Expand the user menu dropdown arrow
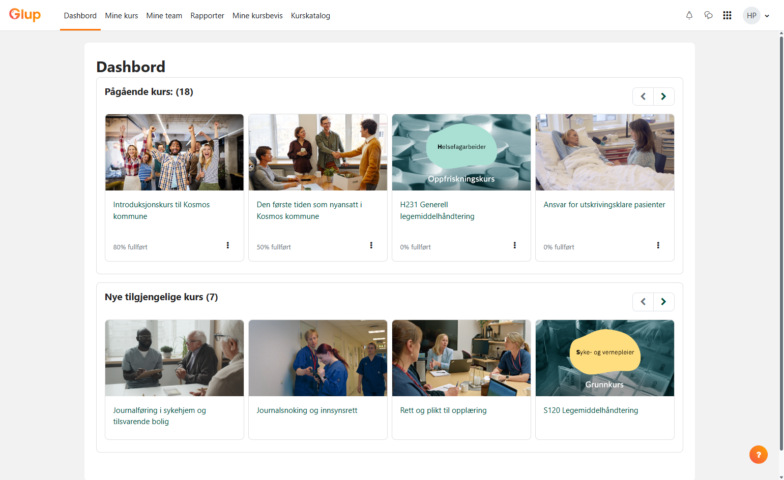The image size is (784, 480). [767, 16]
